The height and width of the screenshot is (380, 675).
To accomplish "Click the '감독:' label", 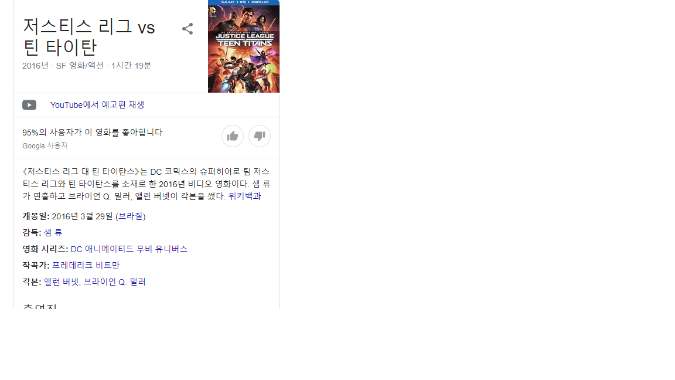I will [32, 233].
